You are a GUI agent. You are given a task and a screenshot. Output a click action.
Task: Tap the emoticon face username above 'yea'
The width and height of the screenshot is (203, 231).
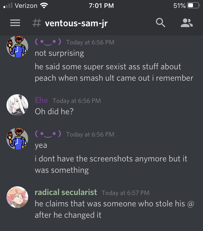[48, 134]
